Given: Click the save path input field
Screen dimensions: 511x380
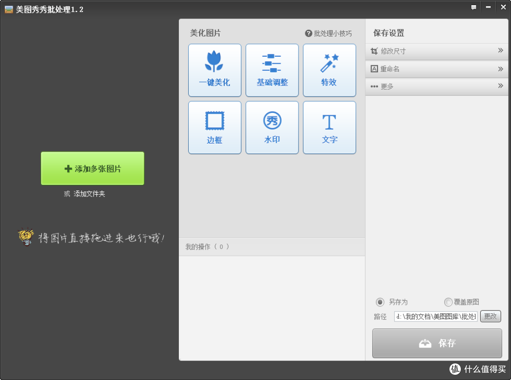Looking at the screenshot, I should 435,317.
